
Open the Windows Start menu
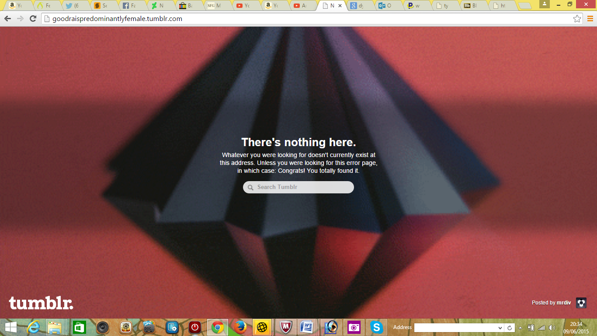point(10,327)
